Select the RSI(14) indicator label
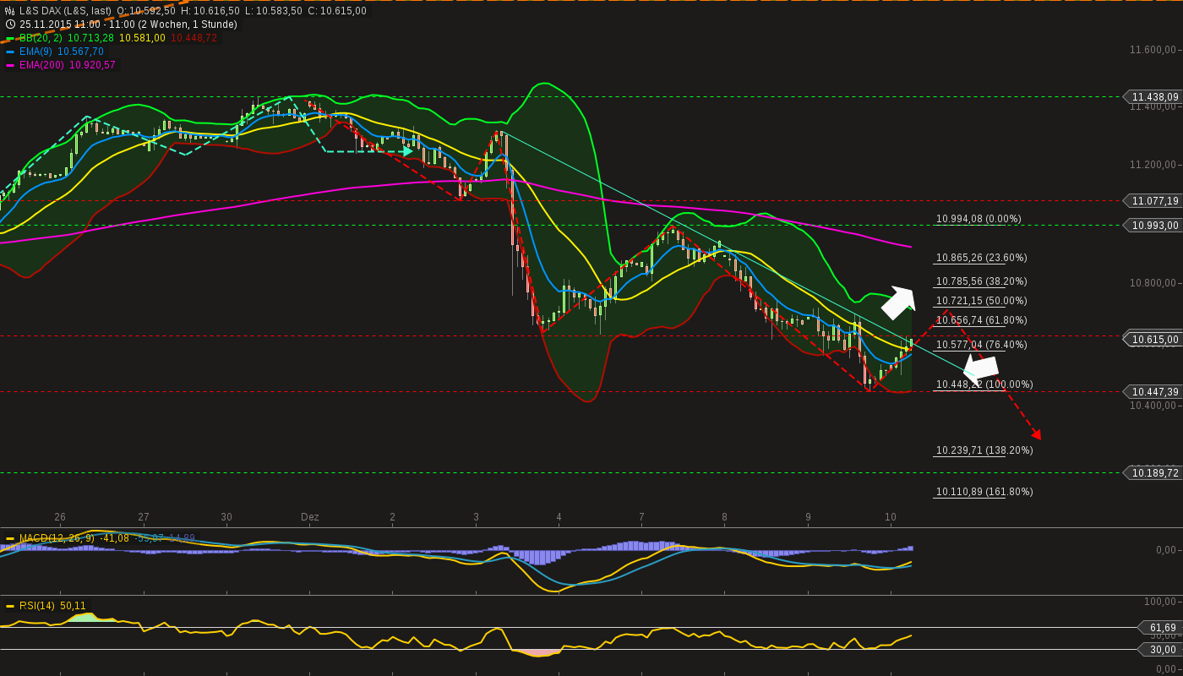The width and height of the screenshot is (1183, 676). pos(37,606)
